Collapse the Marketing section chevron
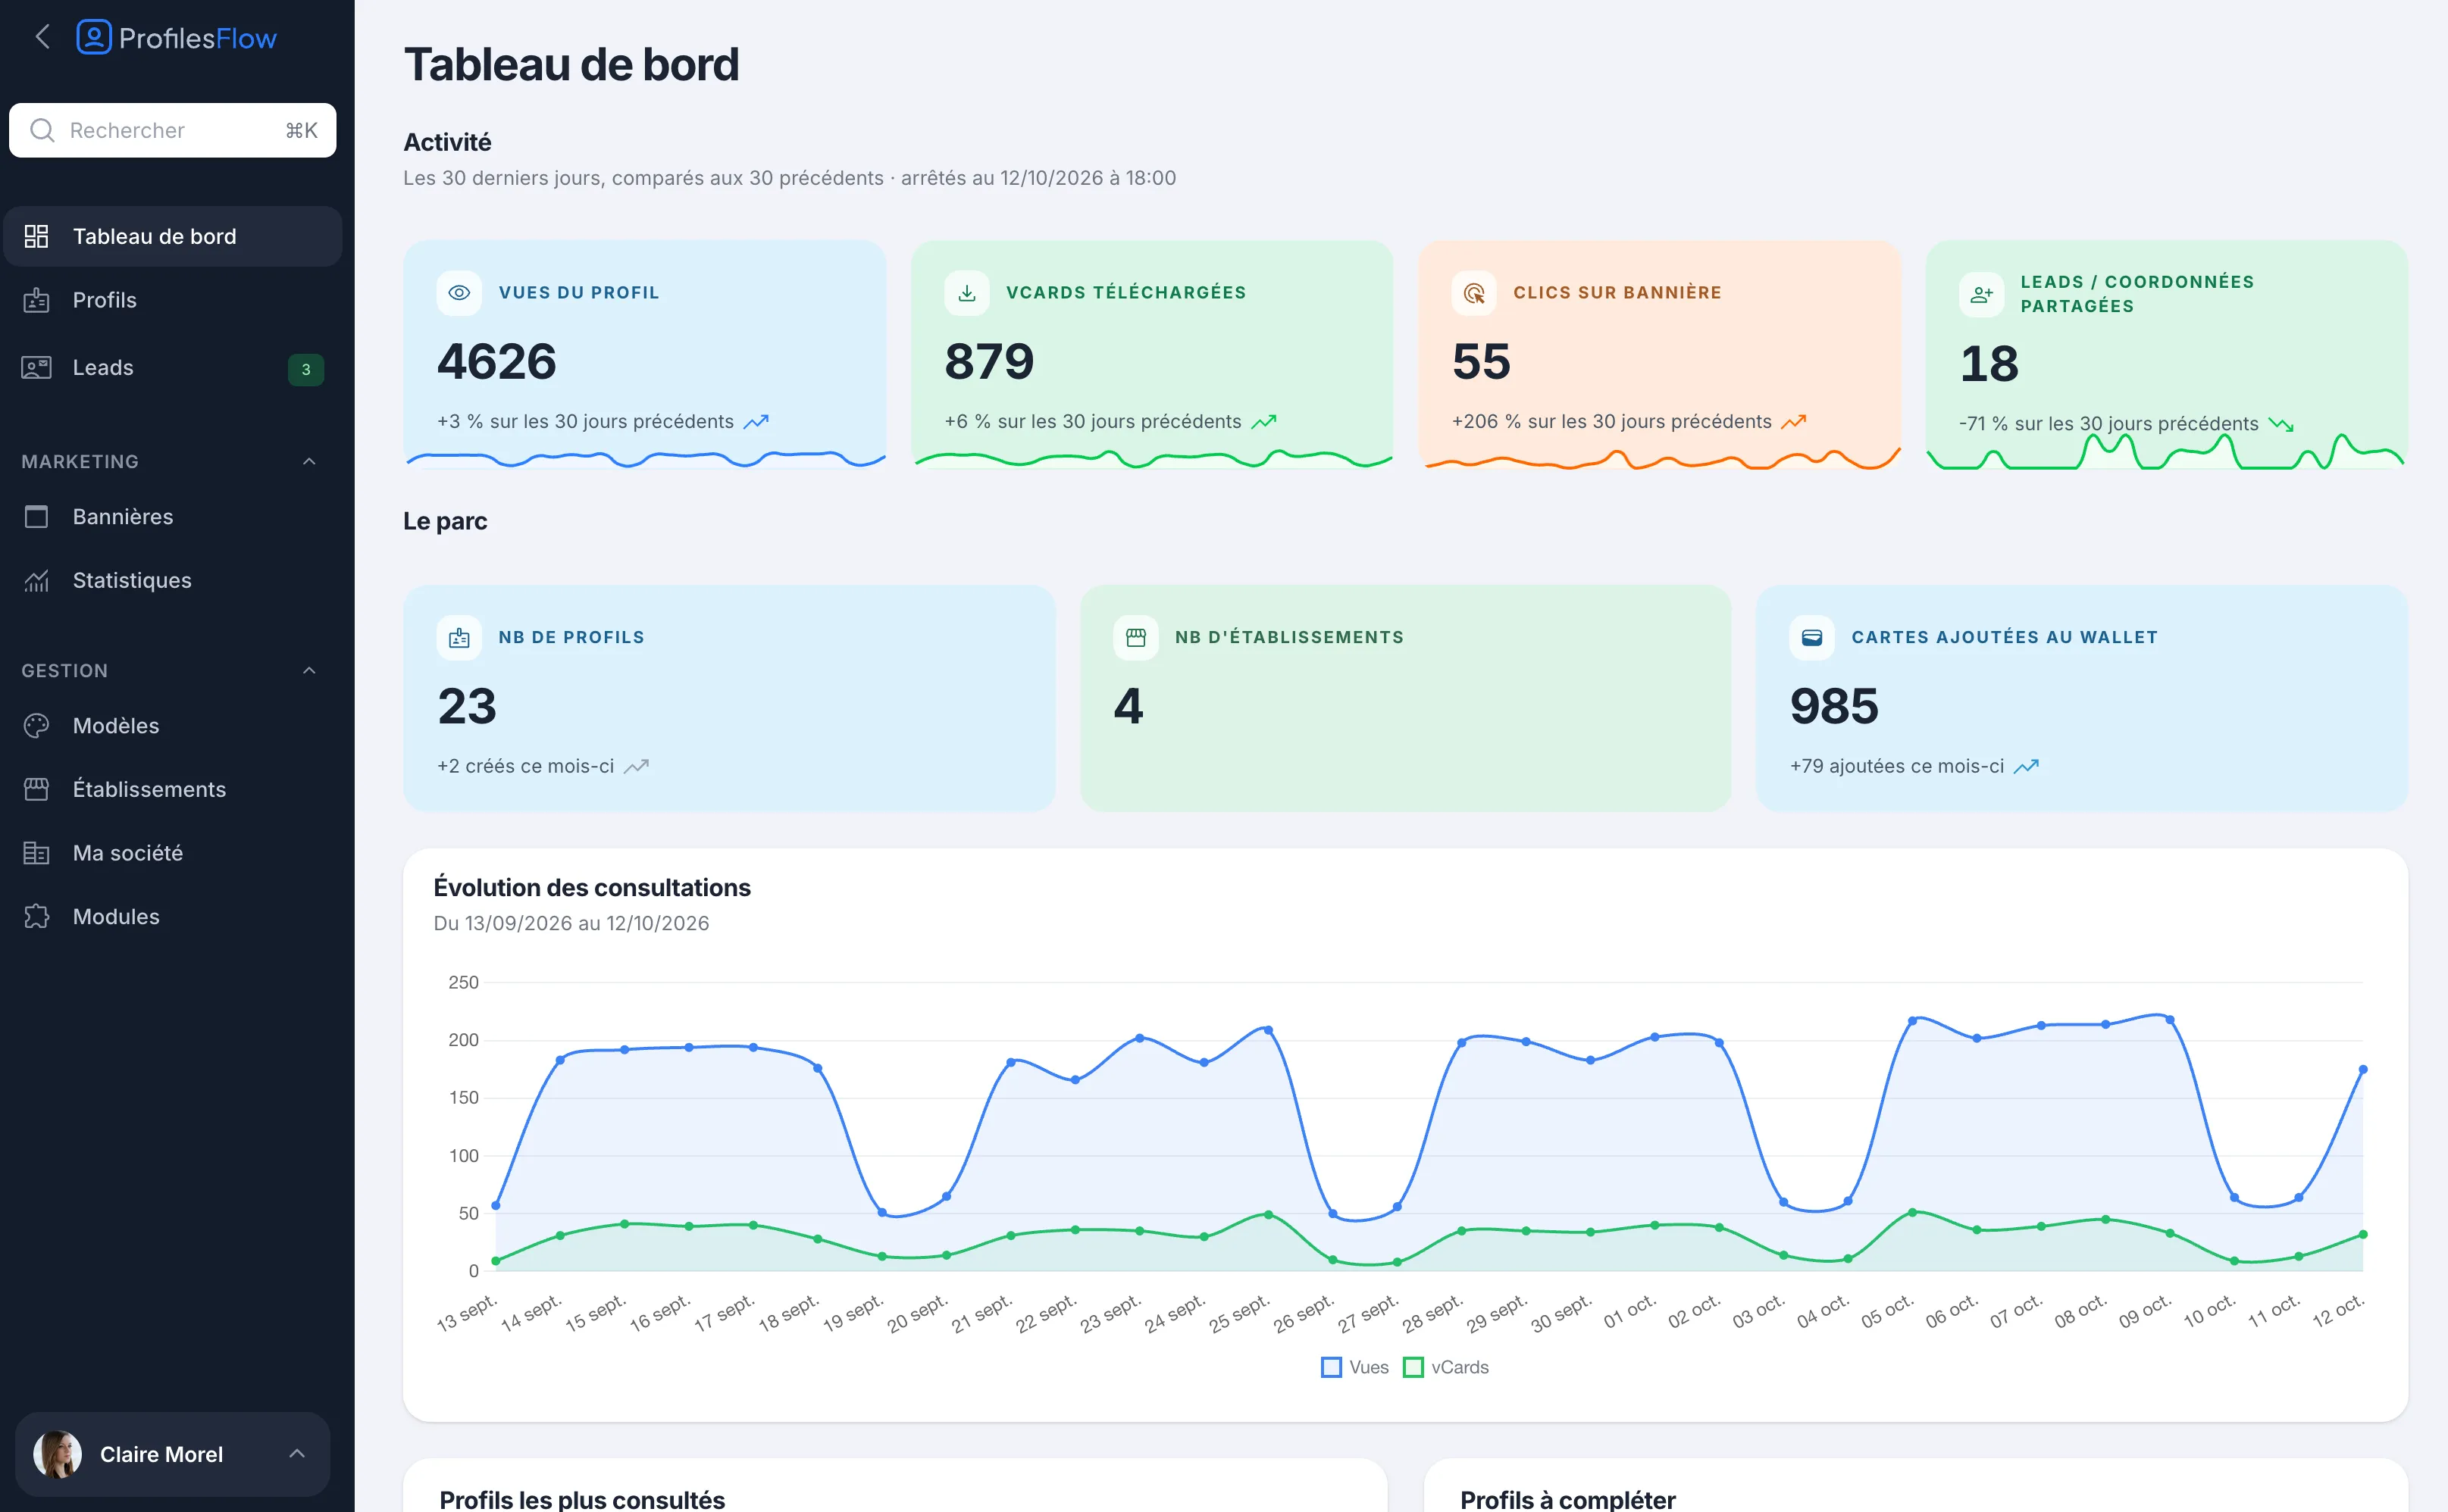The image size is (2448, 1512). coord(309,461)
